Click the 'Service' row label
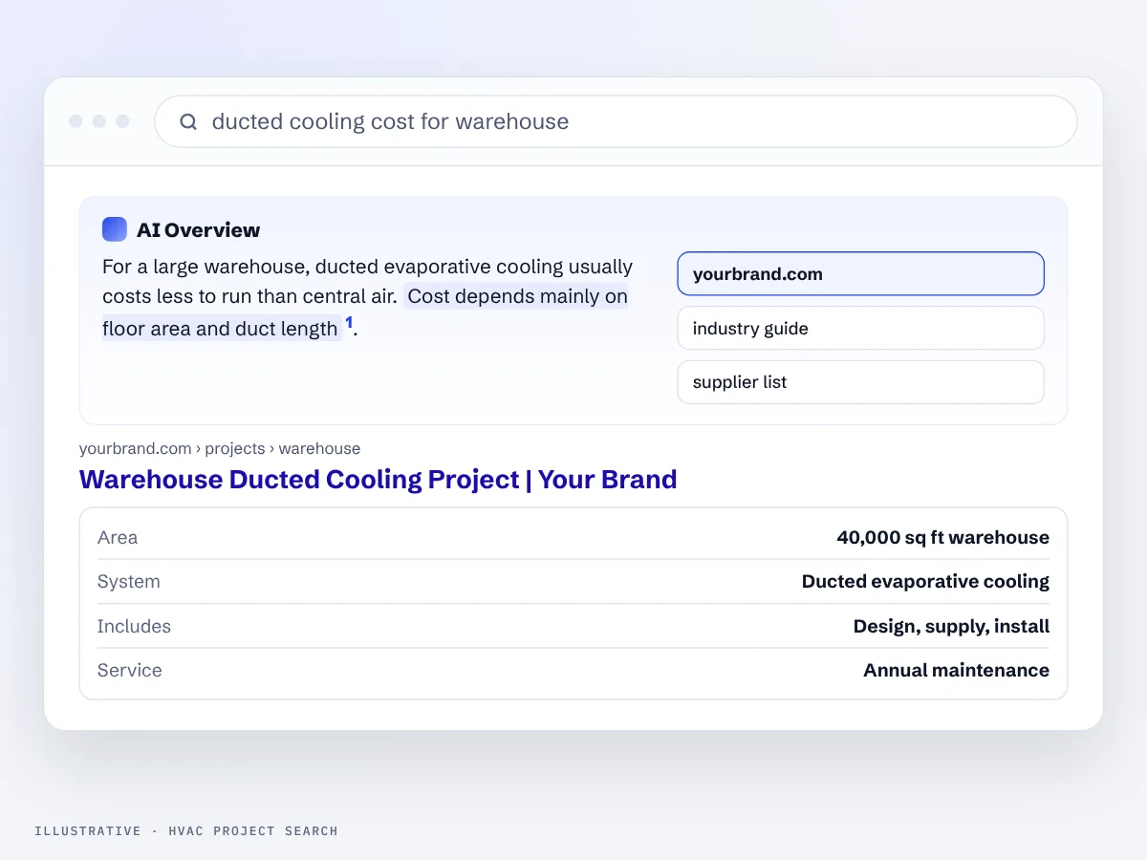The image size is (1147, 860). (130, 670)
